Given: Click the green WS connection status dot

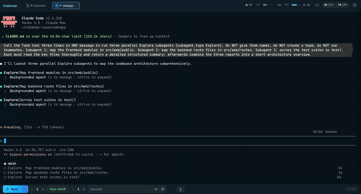Looking at the screenshot, I should [247, 5].
